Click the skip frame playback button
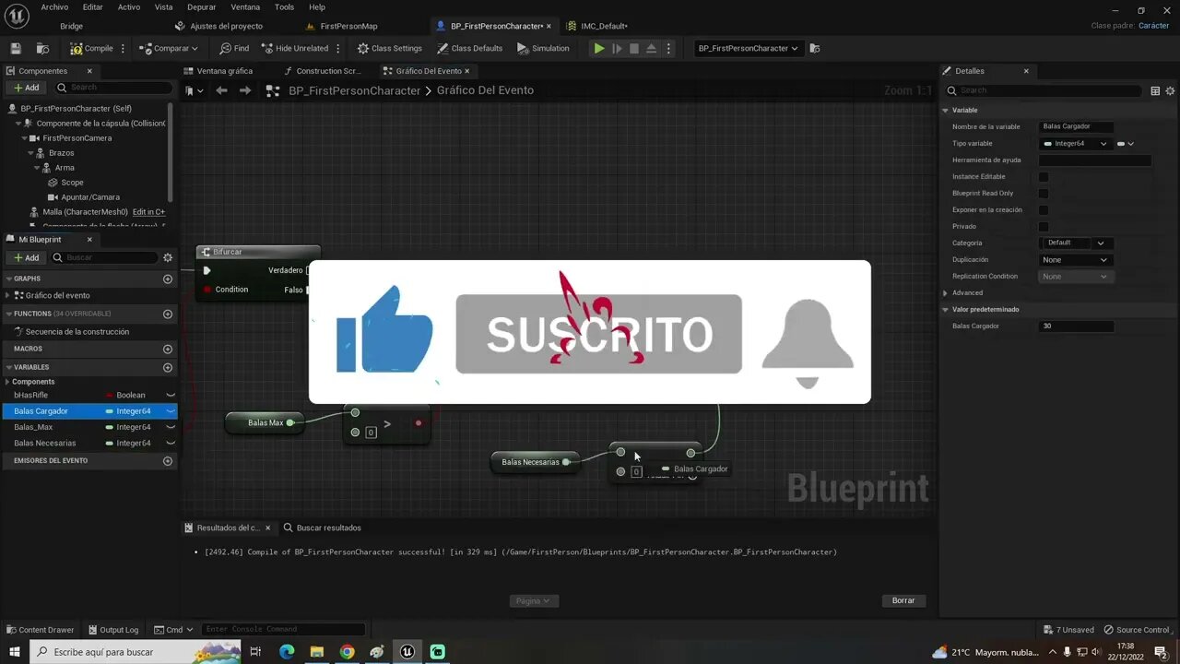Screen dimensions: 1180x664 tap(618, 48)
